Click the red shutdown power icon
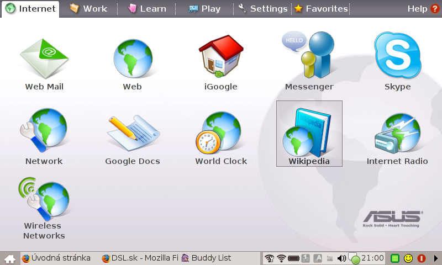This screenshot has width=442, height=265. (x=422, y=258)
